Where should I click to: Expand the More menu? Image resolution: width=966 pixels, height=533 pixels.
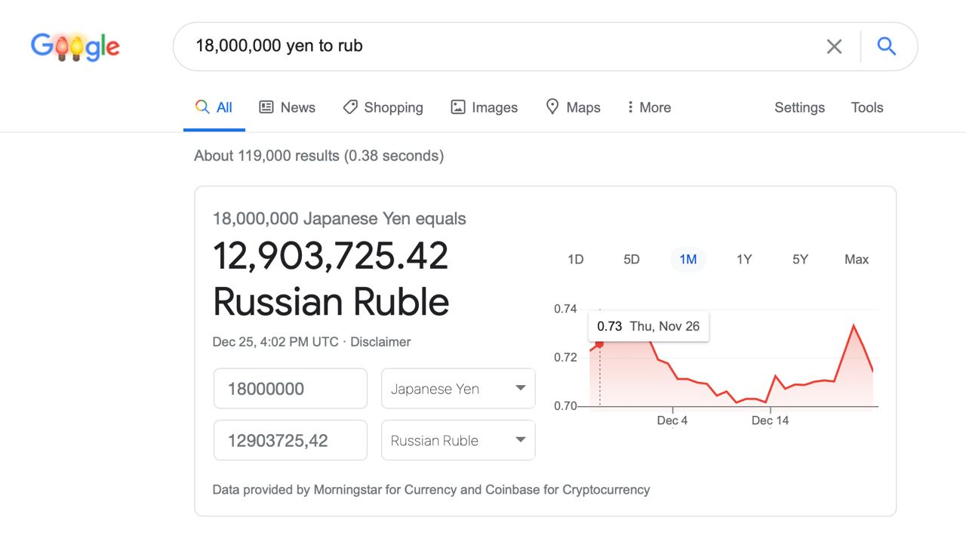point(648,107)
